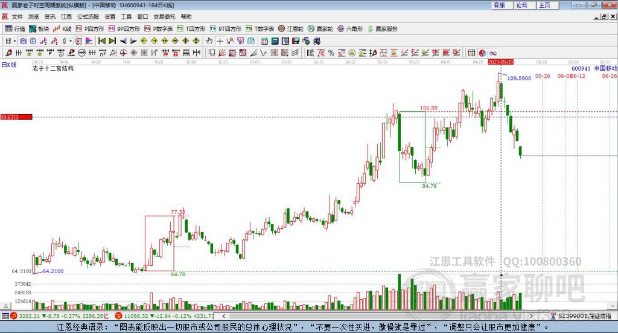
Task: Open the 行情 quotes view
Action: pyautogui.click(x=14, y=29)
